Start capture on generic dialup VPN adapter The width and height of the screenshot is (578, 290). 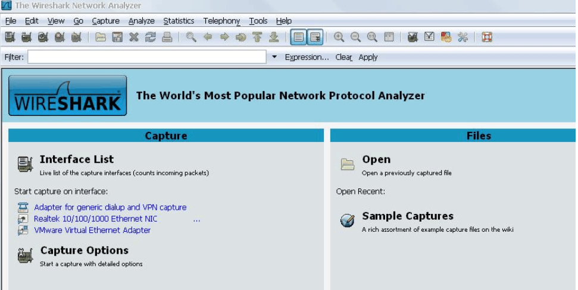click(x=110, y=207)
